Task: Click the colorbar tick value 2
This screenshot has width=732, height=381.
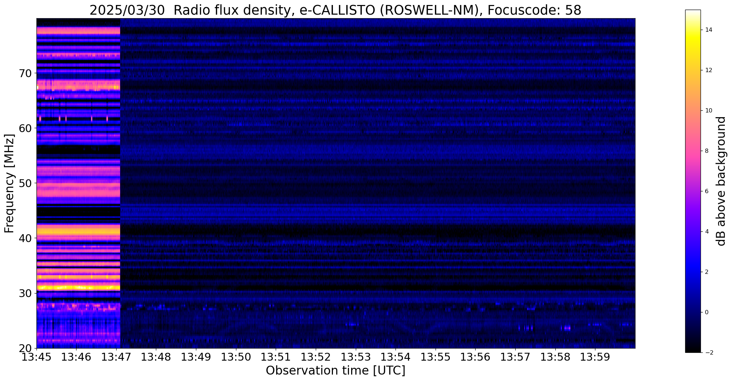Action: [x=706, y=272]
